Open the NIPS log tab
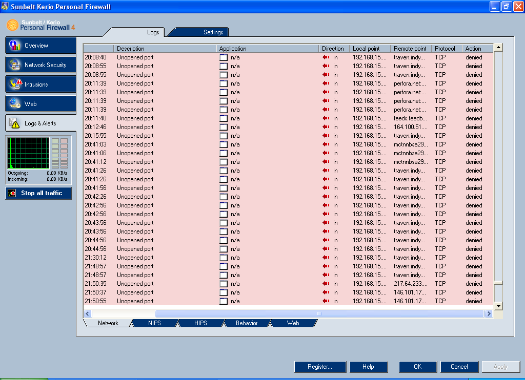This screenshot has width=525, height=380. [x=154, y=323]
